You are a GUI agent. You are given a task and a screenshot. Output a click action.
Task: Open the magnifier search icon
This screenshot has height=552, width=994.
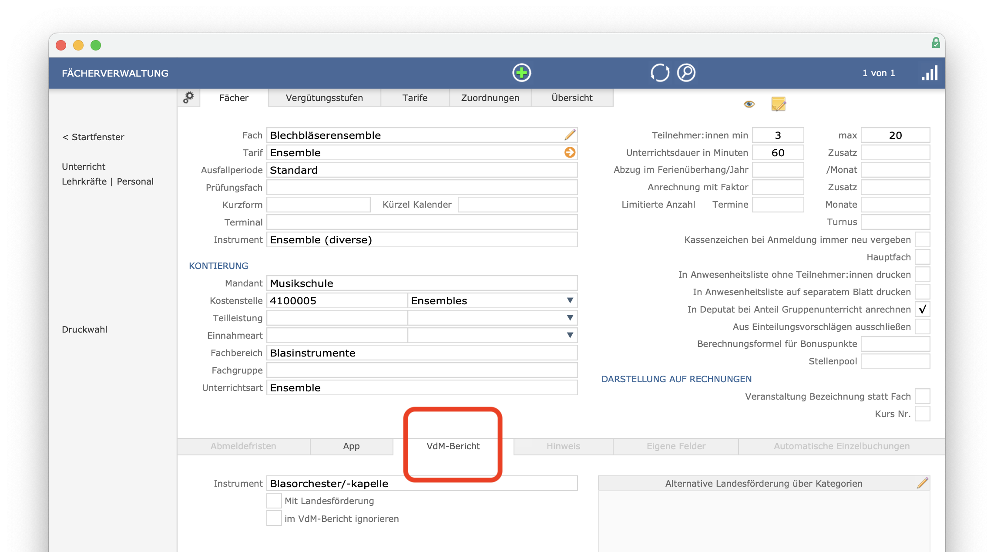click(x=686, y=73)
